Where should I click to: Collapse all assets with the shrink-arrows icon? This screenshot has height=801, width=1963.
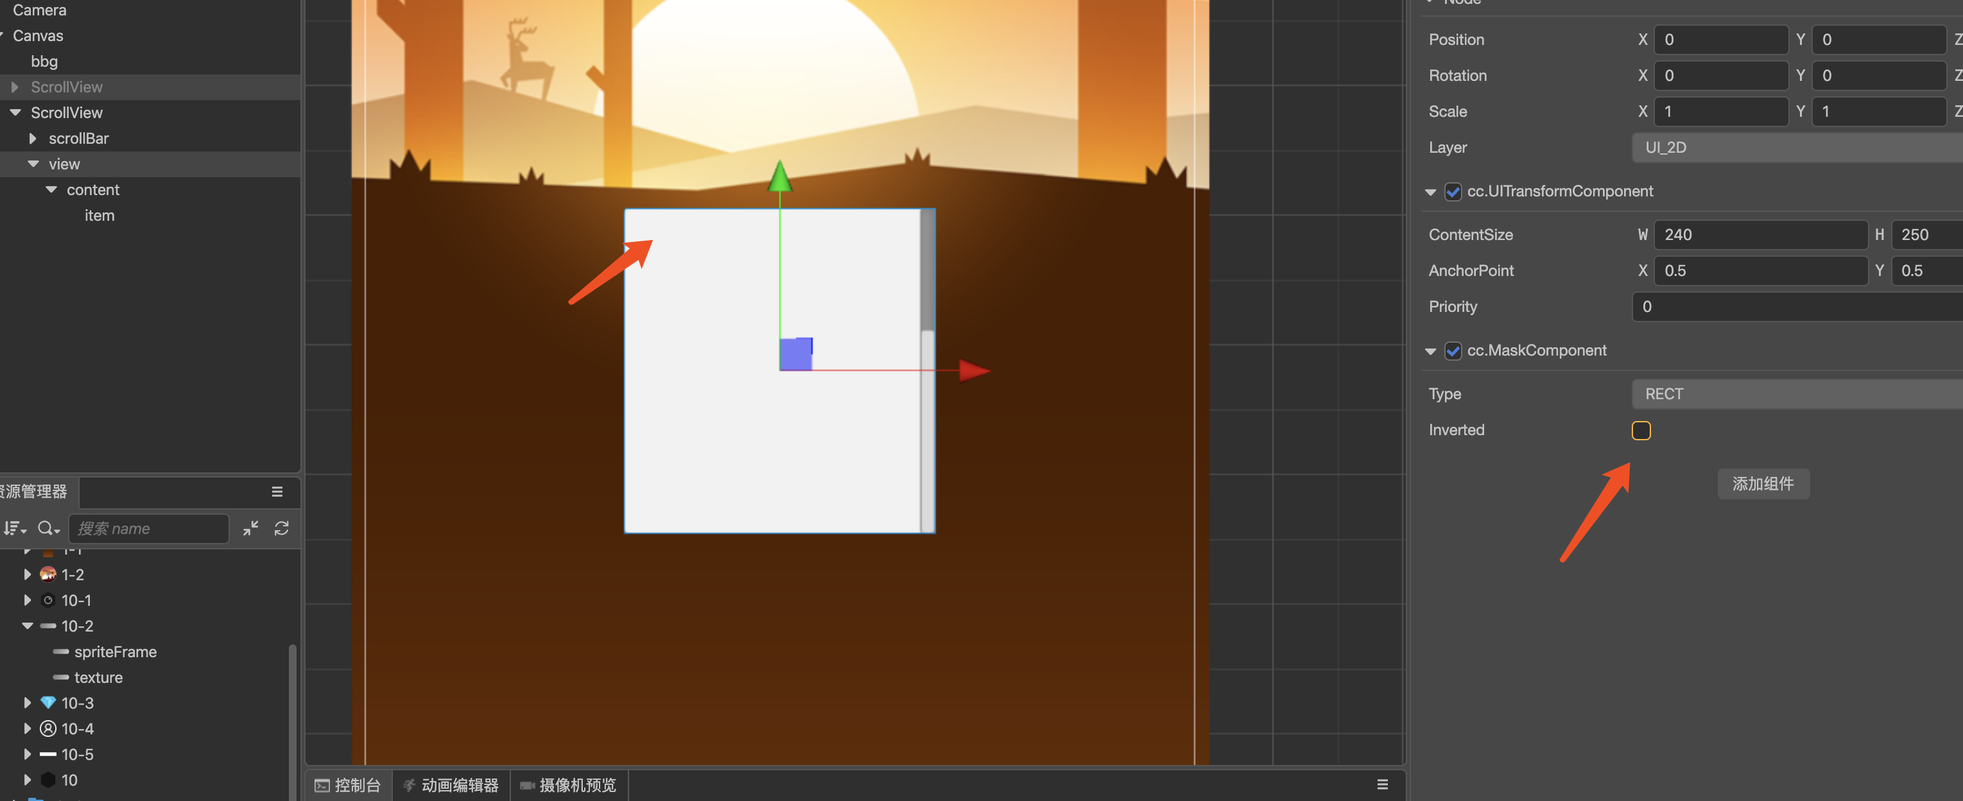251,528
